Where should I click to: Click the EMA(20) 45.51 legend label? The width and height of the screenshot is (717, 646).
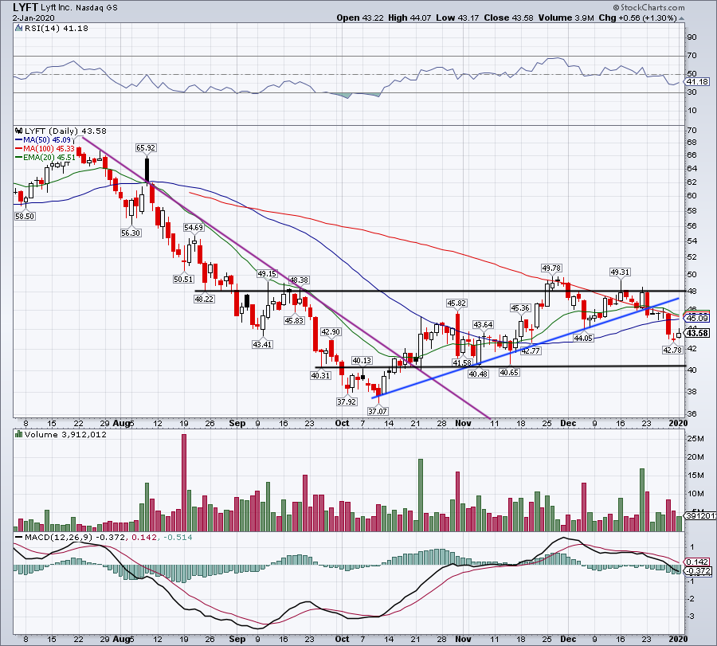coord(49,157)
